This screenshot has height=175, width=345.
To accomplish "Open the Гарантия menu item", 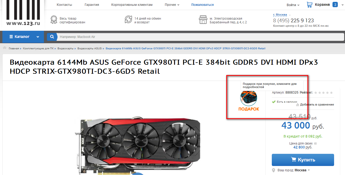I will (92, 5).
